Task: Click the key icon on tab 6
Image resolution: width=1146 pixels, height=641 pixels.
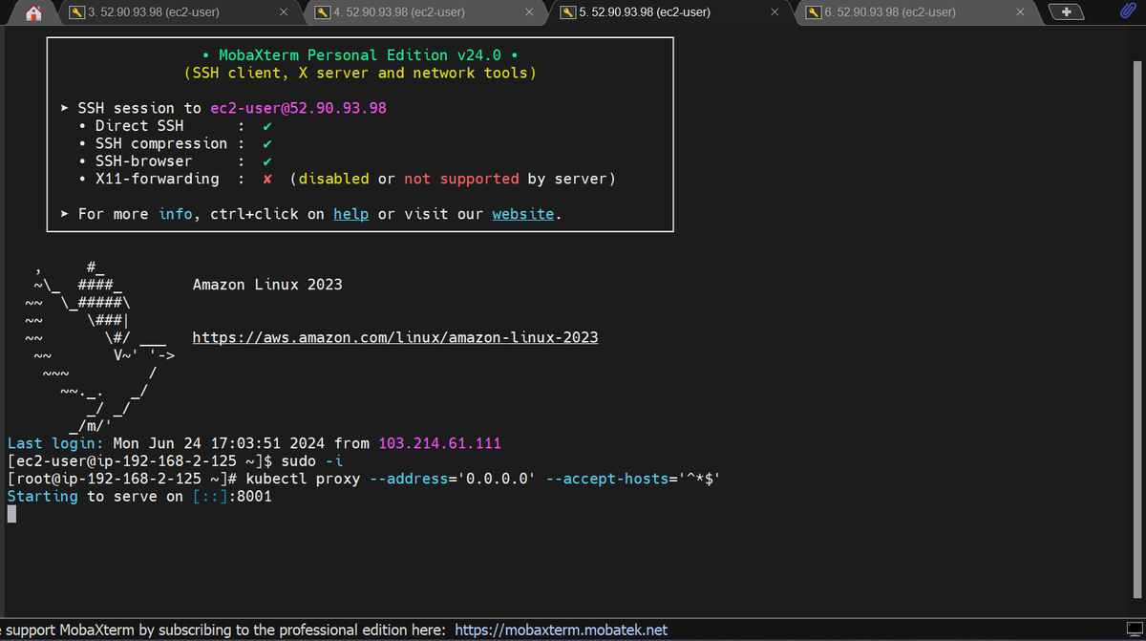Action: click(x=814, y=12)
